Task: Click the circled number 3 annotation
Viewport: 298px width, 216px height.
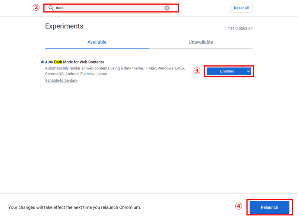Action: [197, 71]
